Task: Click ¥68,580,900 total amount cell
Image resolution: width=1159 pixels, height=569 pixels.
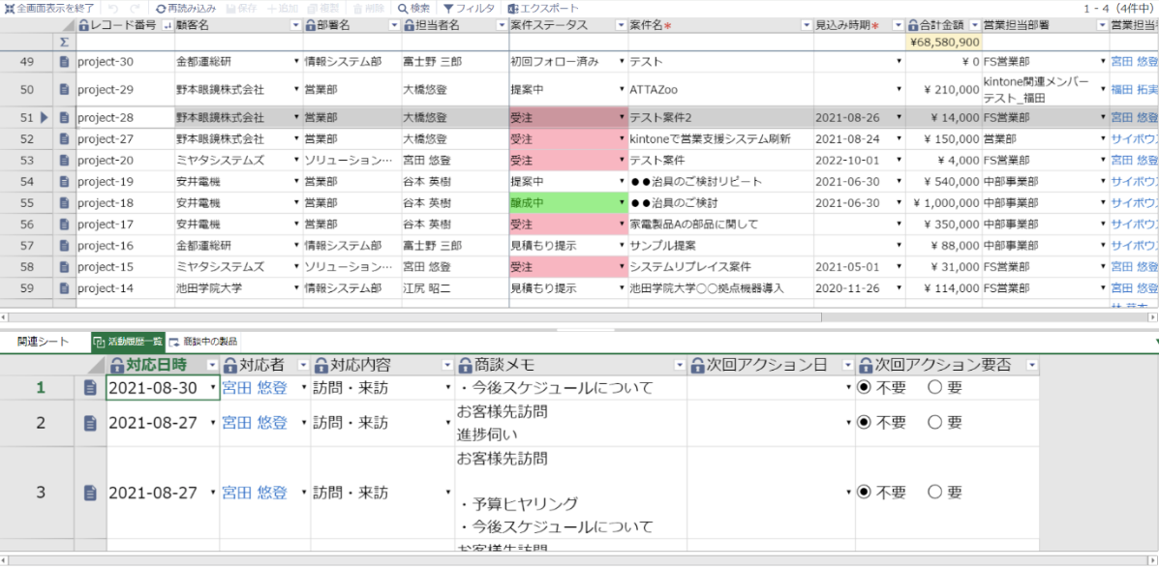Action: 945,43
